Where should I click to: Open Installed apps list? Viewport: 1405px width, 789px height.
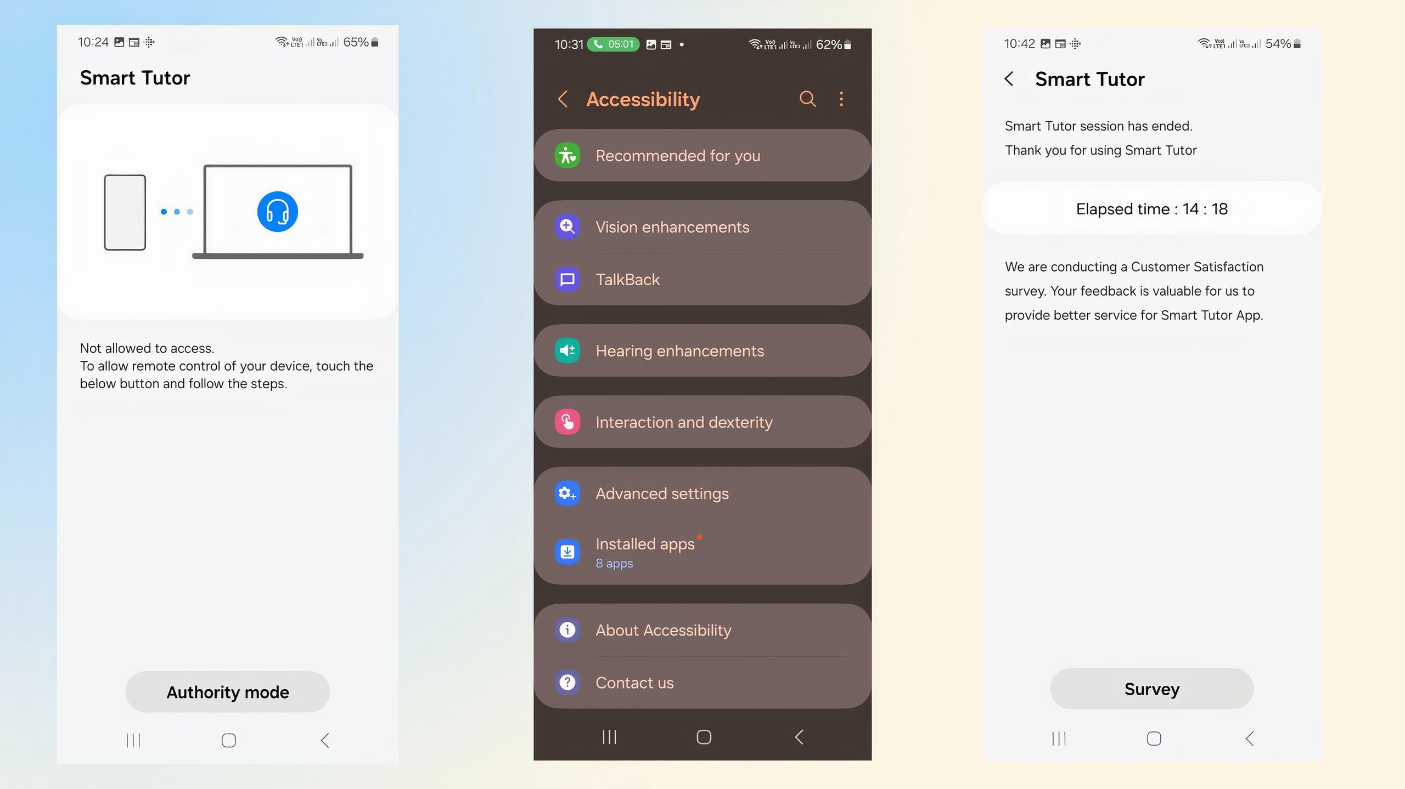coord(702,552)
